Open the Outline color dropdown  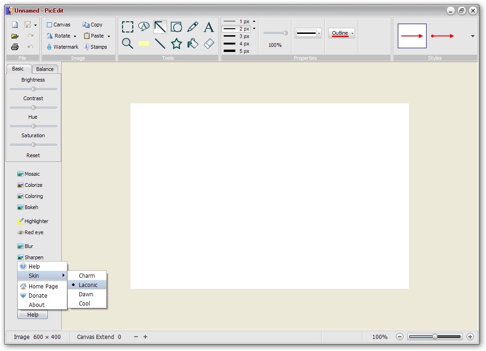[x=352, y=33]
